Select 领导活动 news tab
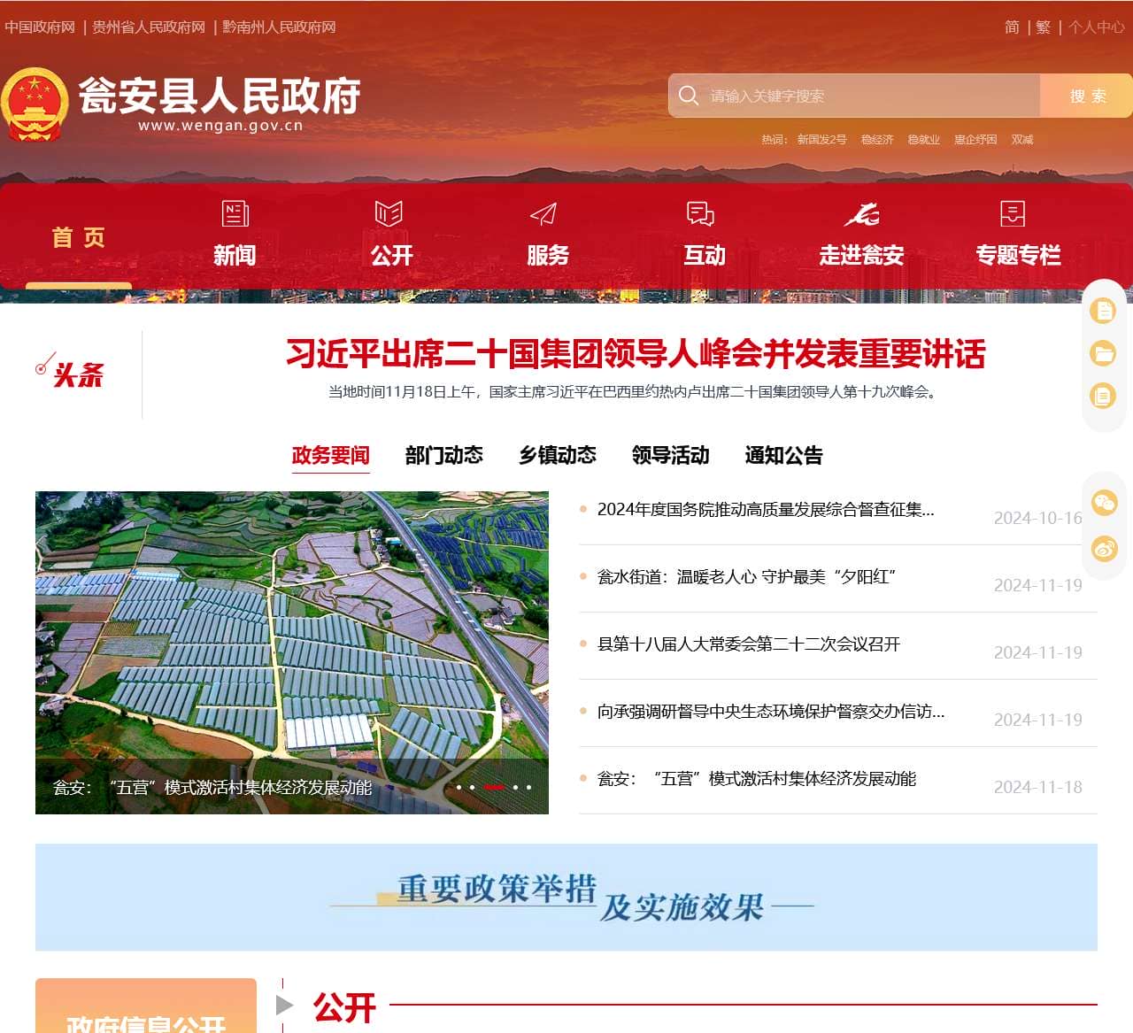Screen dimensions: 1133x1033 pyautogui.click(x=670, y=455)
